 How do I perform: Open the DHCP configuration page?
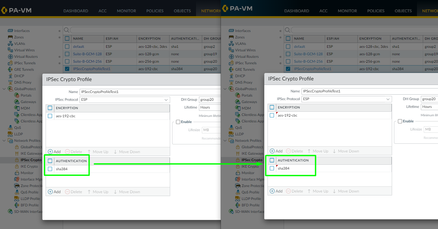16,76
